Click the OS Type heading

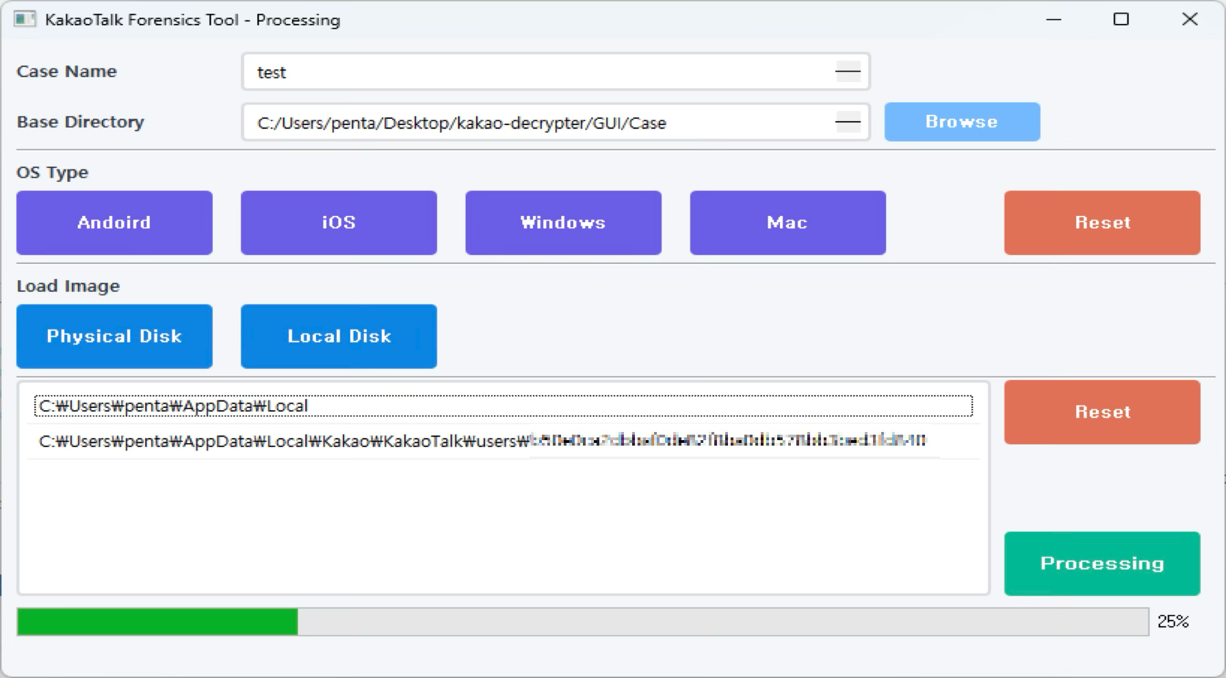53,172
